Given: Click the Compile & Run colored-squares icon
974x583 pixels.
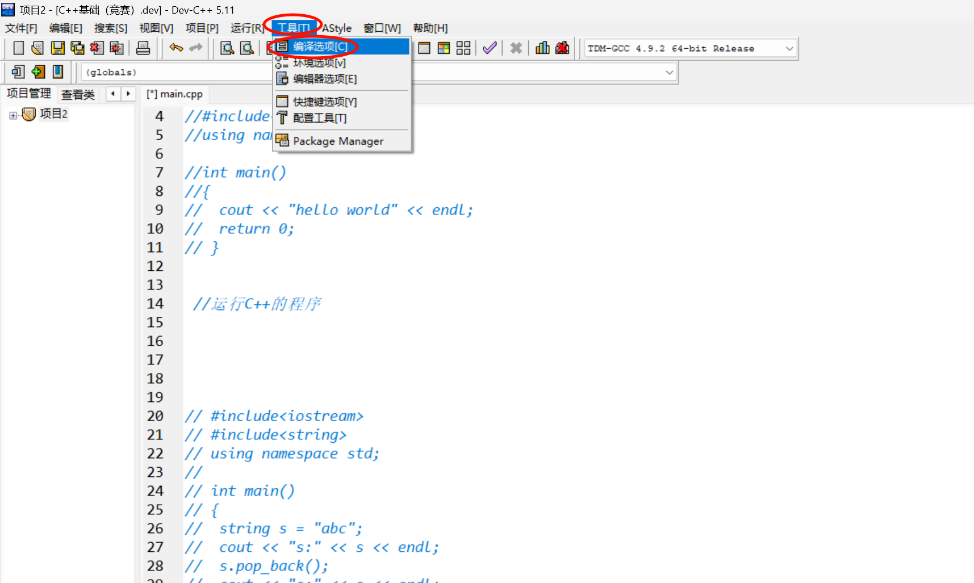Looking at the screenshot, I should click(444, 48).
